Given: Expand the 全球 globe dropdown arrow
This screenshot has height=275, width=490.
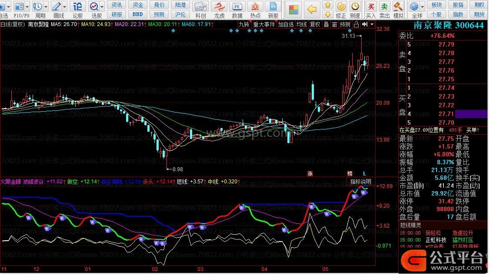Looking at the screenshot, I should tap(422, 6).
